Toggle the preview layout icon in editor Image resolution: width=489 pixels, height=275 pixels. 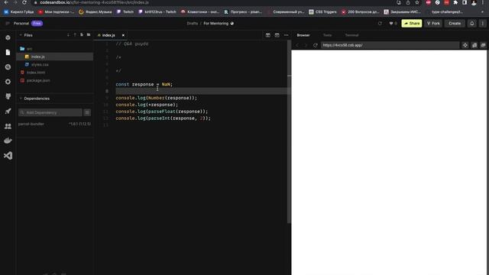tap(277, 35)
